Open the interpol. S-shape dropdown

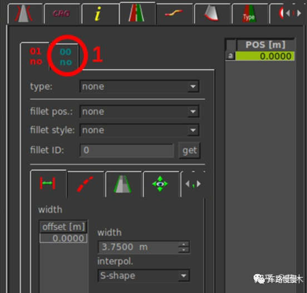click(x=143, y=276)
